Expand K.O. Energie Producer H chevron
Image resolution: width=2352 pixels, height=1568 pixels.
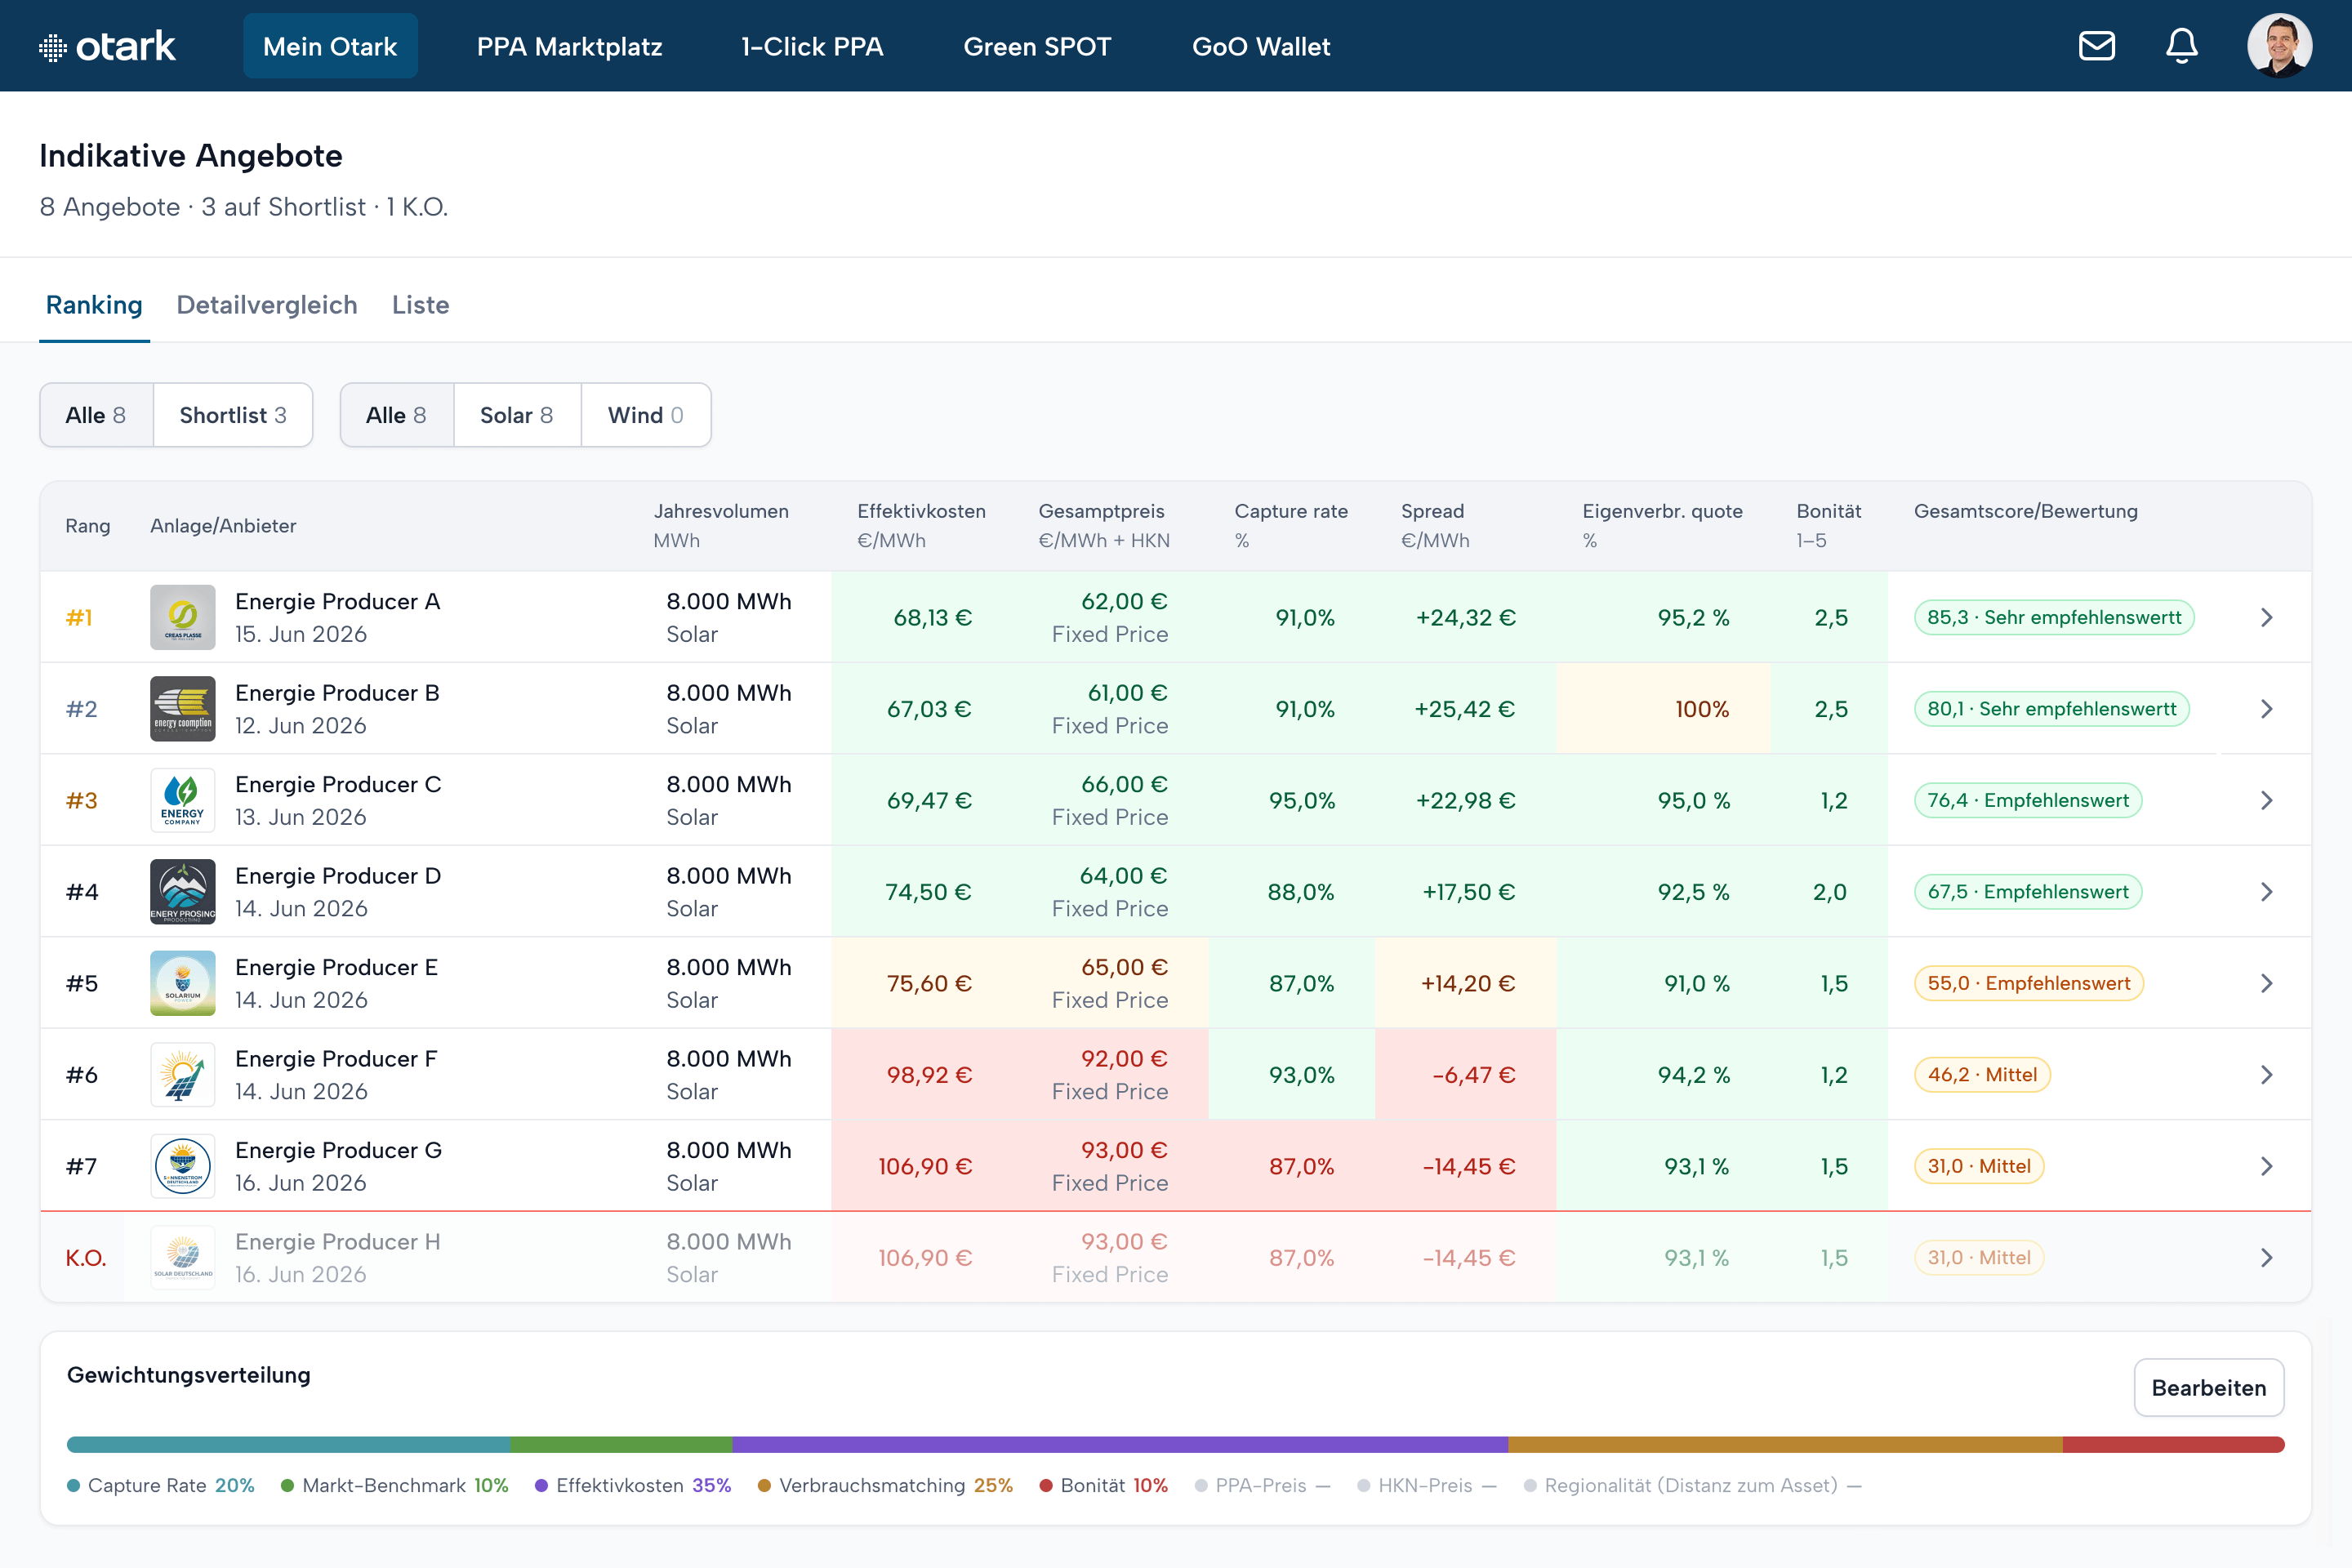click(2266, 1258)
